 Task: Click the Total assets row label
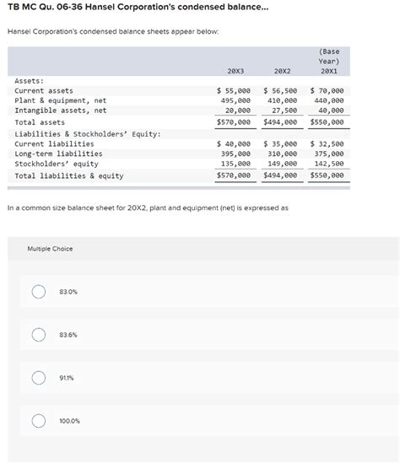[x=40, y=122]
